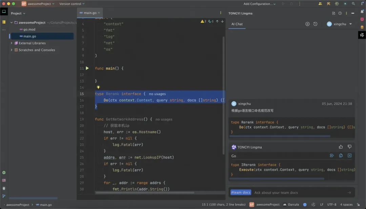Collapse the awesomeProject tree node
The image size is (366, 209).
[12, 23]
